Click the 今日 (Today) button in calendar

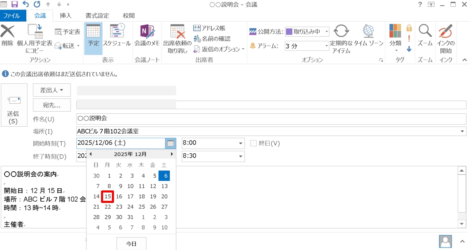click(x=131, y=244)
